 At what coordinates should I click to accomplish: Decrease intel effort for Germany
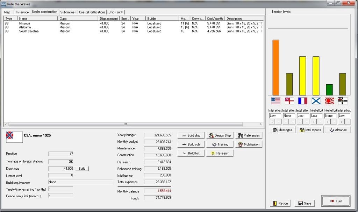(x=348, y=122)
